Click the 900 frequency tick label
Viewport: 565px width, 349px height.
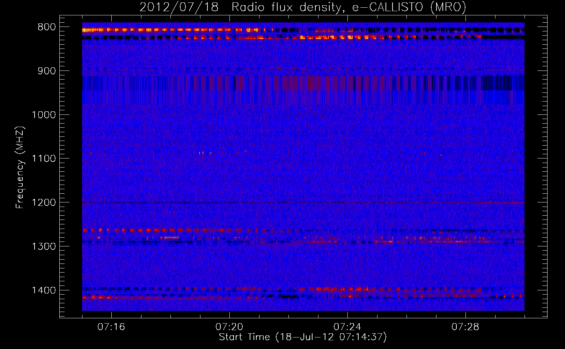tap(47, 71)
